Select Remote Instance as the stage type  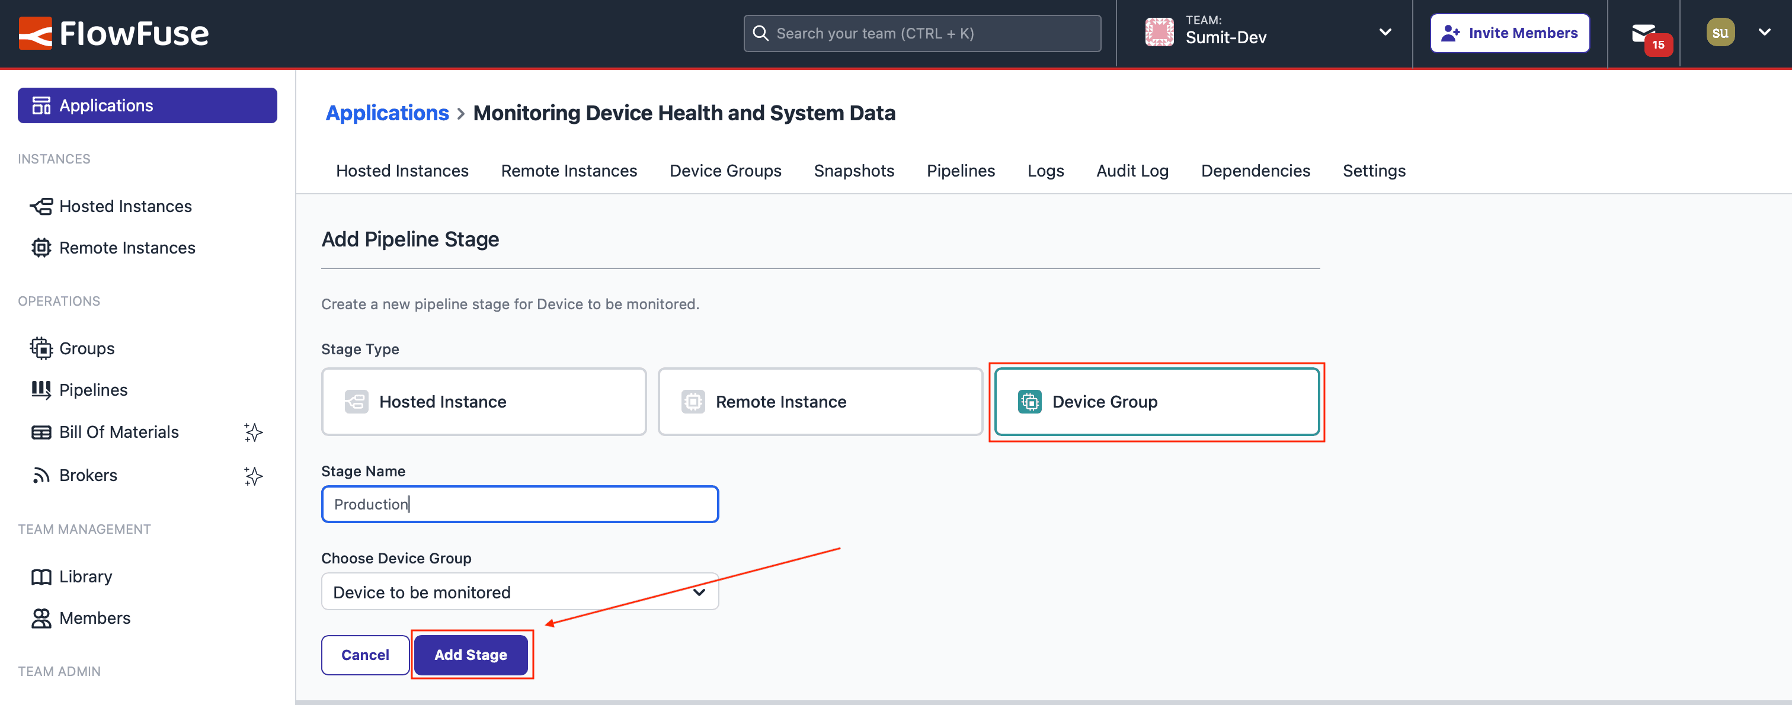[x=820, y=401]
